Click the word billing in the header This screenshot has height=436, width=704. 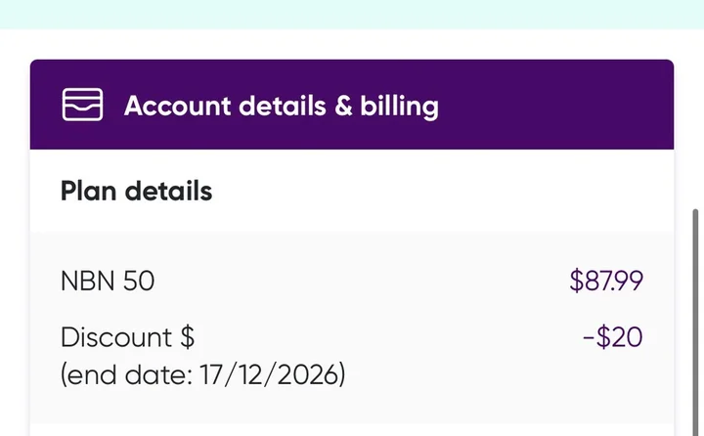click(399, 107)
